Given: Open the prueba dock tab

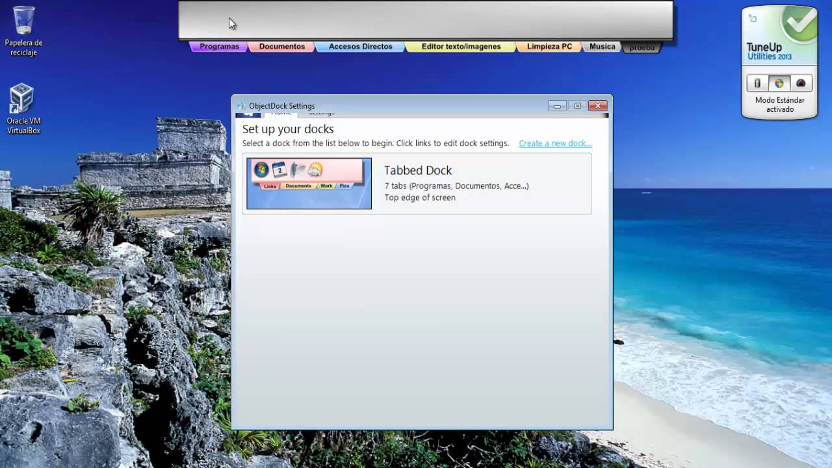Looking at the screenshot, I should (642, 47).
